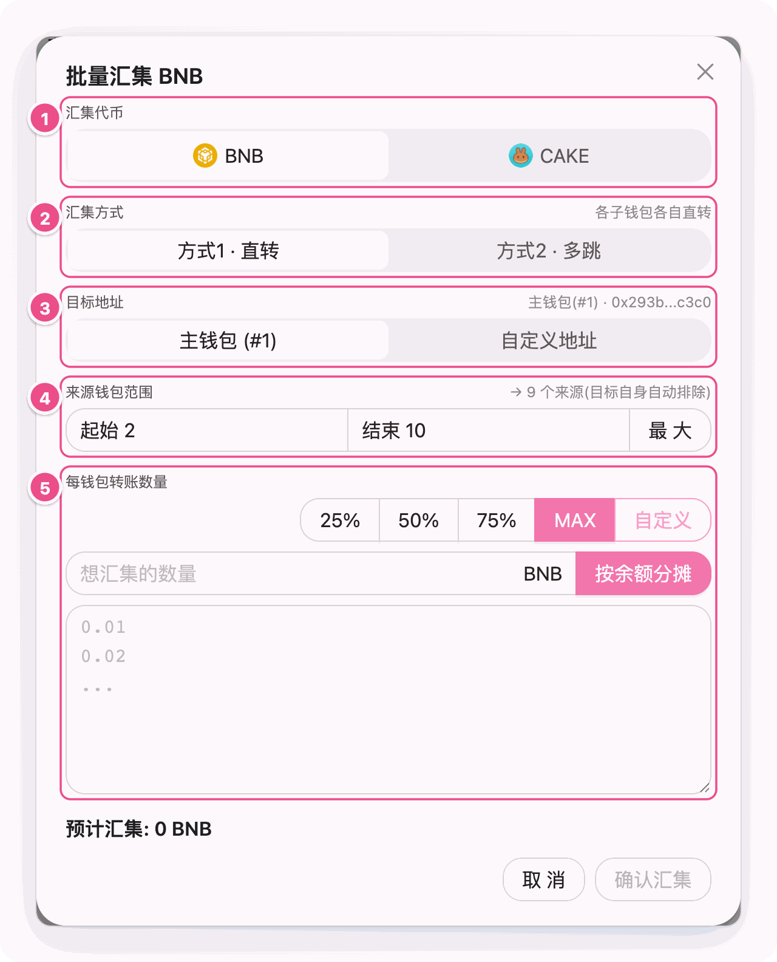777x962 pixels.
Task: Select the BNB token option
Action: [228, 155]
